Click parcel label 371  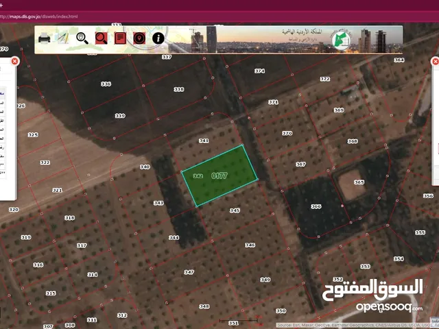point(273,102)
